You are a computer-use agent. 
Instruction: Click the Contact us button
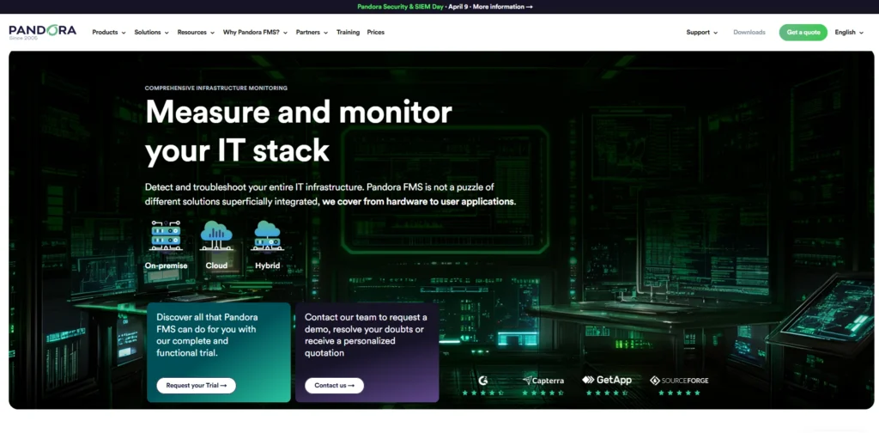pos(334,386)
